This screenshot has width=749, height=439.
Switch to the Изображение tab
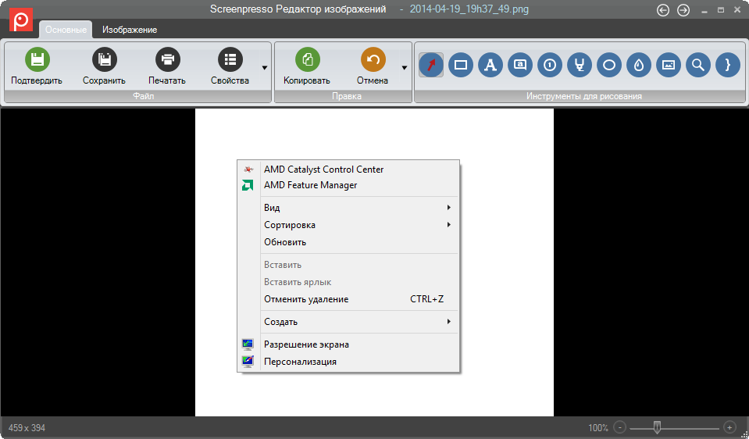(130, 30)
